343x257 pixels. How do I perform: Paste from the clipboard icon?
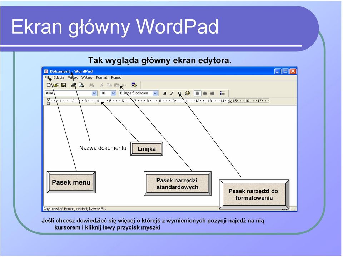[x=116, y=85]
